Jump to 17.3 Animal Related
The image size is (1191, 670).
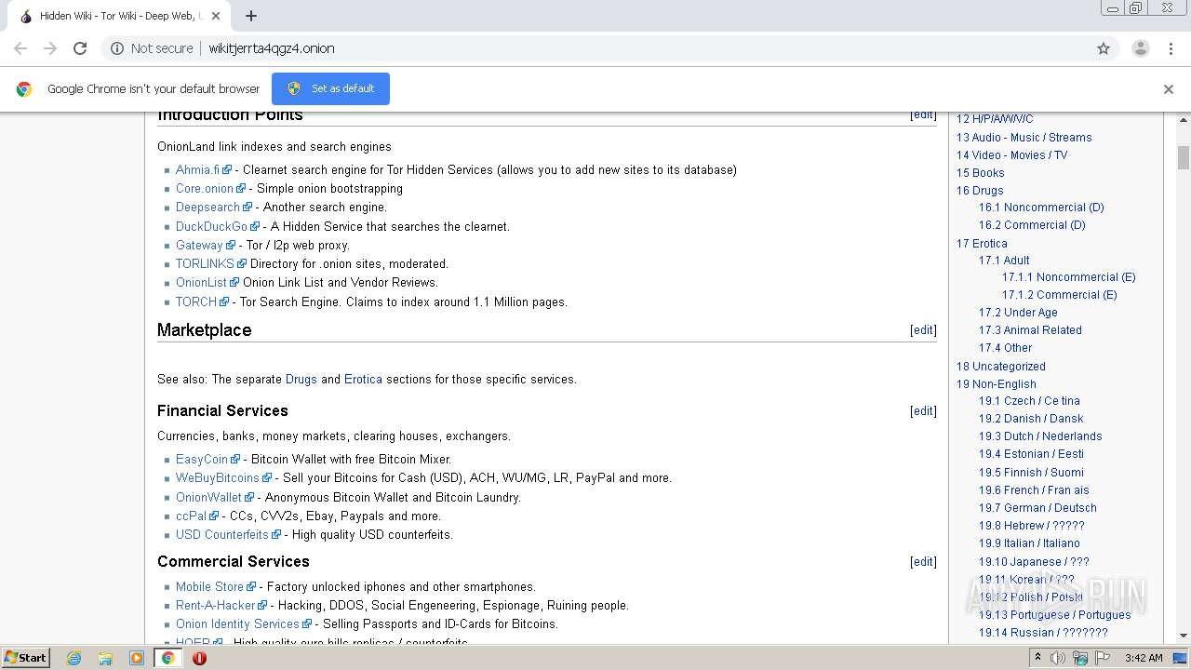pyautogui.click(x=1030, y=329)
